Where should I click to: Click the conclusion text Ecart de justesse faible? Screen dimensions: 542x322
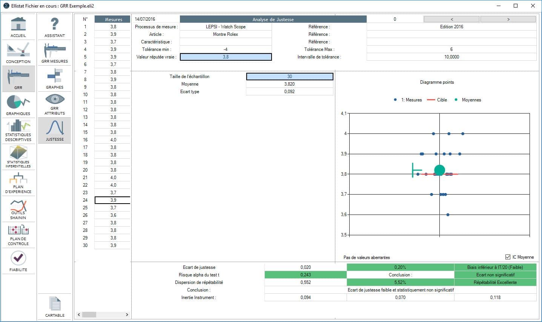coord(401,290)
